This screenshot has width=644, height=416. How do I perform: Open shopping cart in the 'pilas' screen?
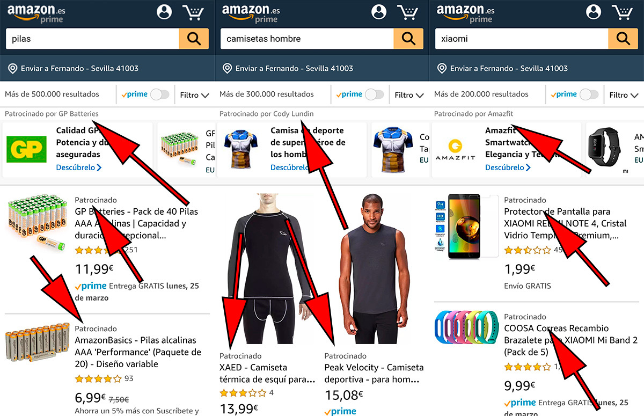tap(194, 12)
